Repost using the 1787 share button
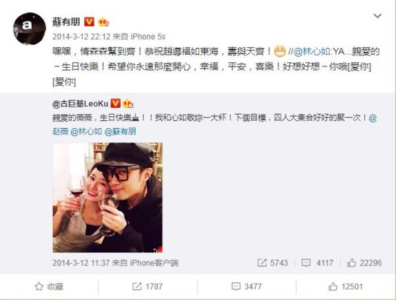 148,286
